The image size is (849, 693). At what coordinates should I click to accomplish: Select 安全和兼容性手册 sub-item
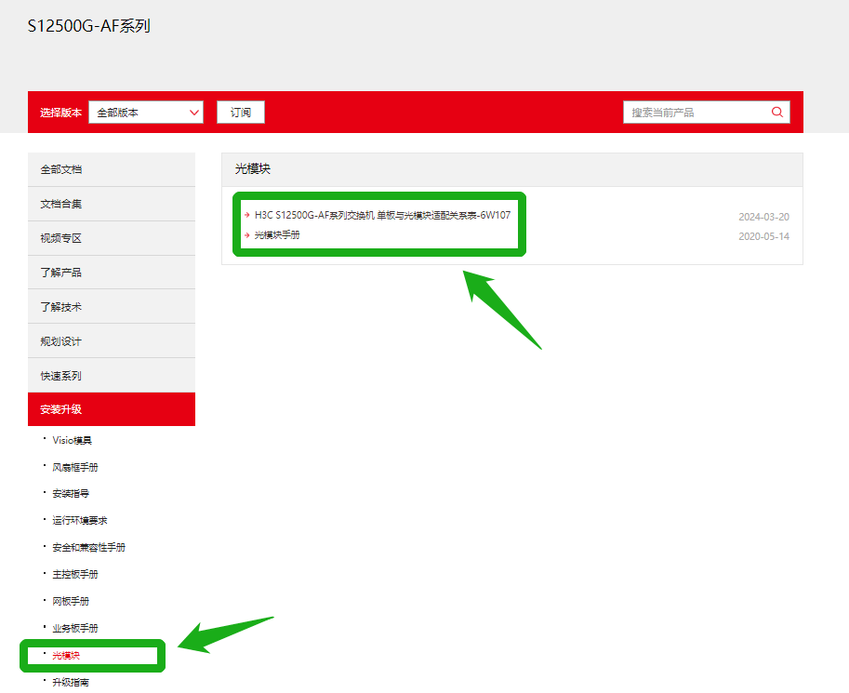88,547
